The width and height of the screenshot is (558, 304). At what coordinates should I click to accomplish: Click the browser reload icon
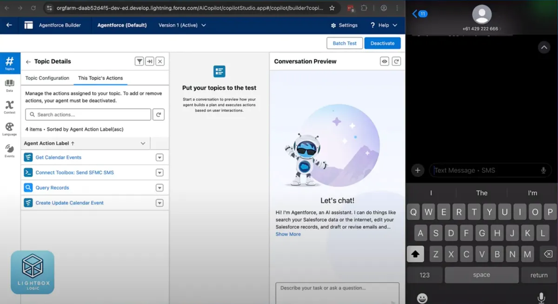tap(33, 8)
